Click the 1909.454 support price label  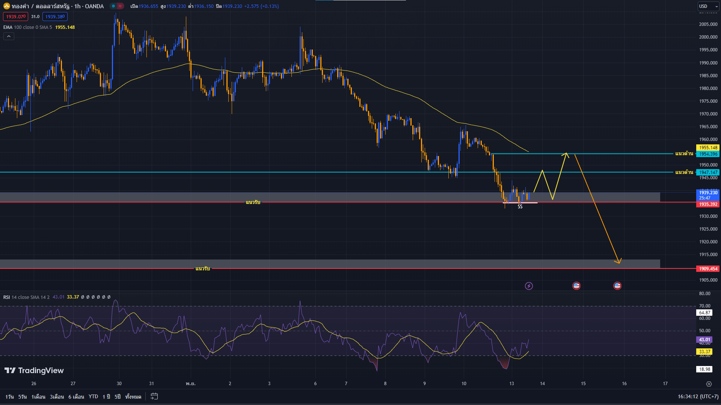point(708,269)
